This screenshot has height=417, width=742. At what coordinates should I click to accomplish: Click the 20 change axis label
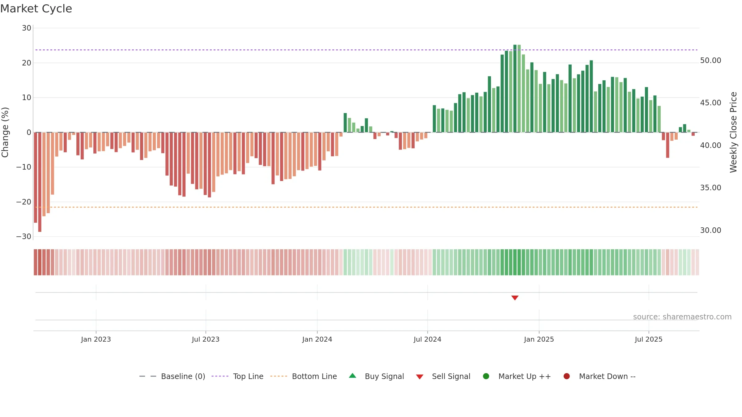(27, 63)
